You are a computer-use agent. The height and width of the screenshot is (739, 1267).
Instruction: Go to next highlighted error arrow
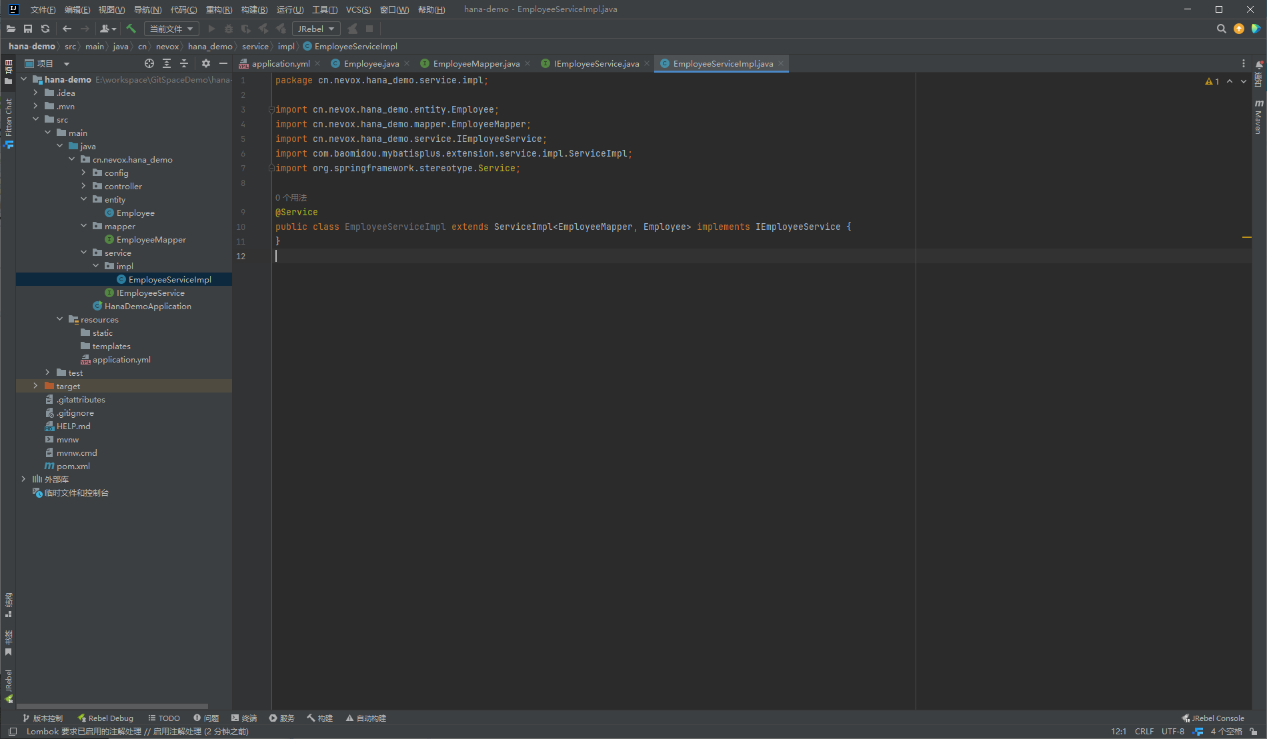1244,81
